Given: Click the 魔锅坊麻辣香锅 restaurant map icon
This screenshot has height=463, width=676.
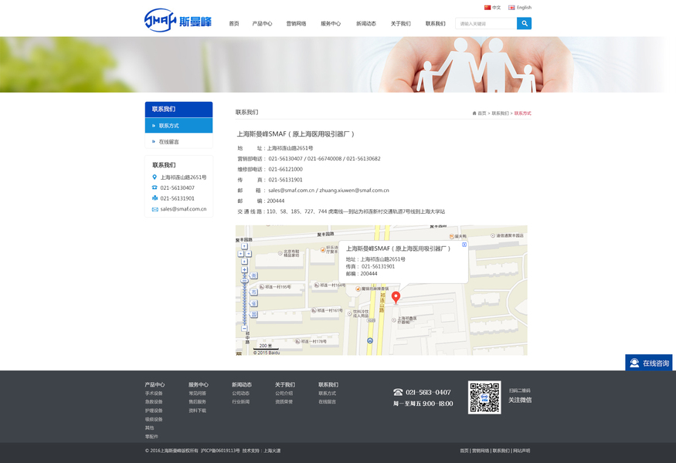Looking at the screenshot, I should pyautogui.click(x=358, y=289).
